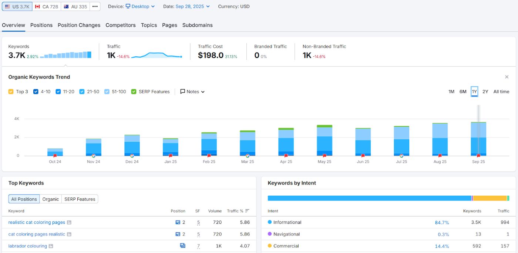Click the Google update marker under Nov 24

click(93, 156)
